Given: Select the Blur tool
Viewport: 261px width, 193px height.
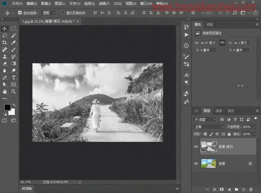Looking at the screenshot, I should click(x=4, y=70).
